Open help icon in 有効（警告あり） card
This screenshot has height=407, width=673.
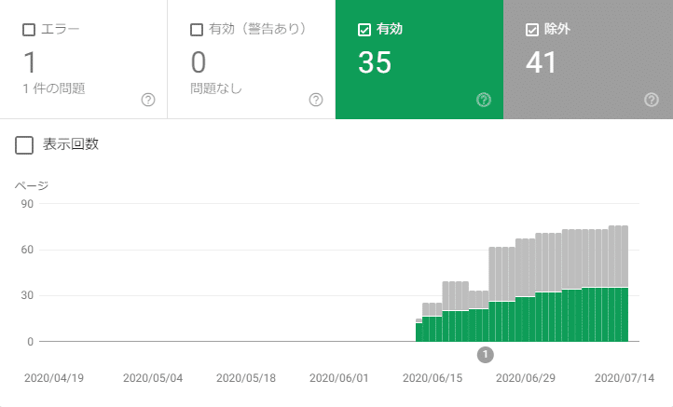pyautogui.click(x=316, y=100)
